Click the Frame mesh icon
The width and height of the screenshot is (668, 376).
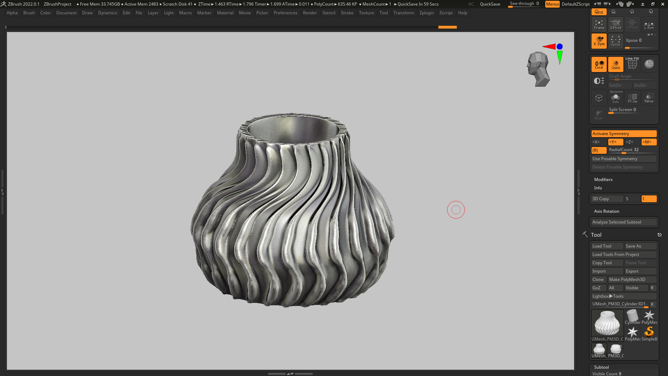coord(599,24)
